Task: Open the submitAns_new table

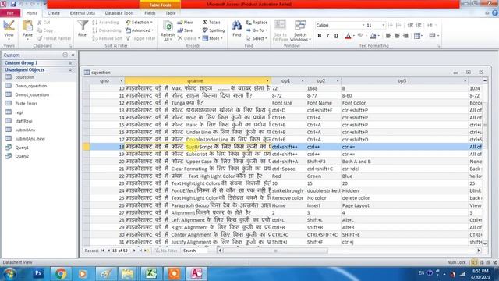Action: pyautogui.click(x=30, y=139)
